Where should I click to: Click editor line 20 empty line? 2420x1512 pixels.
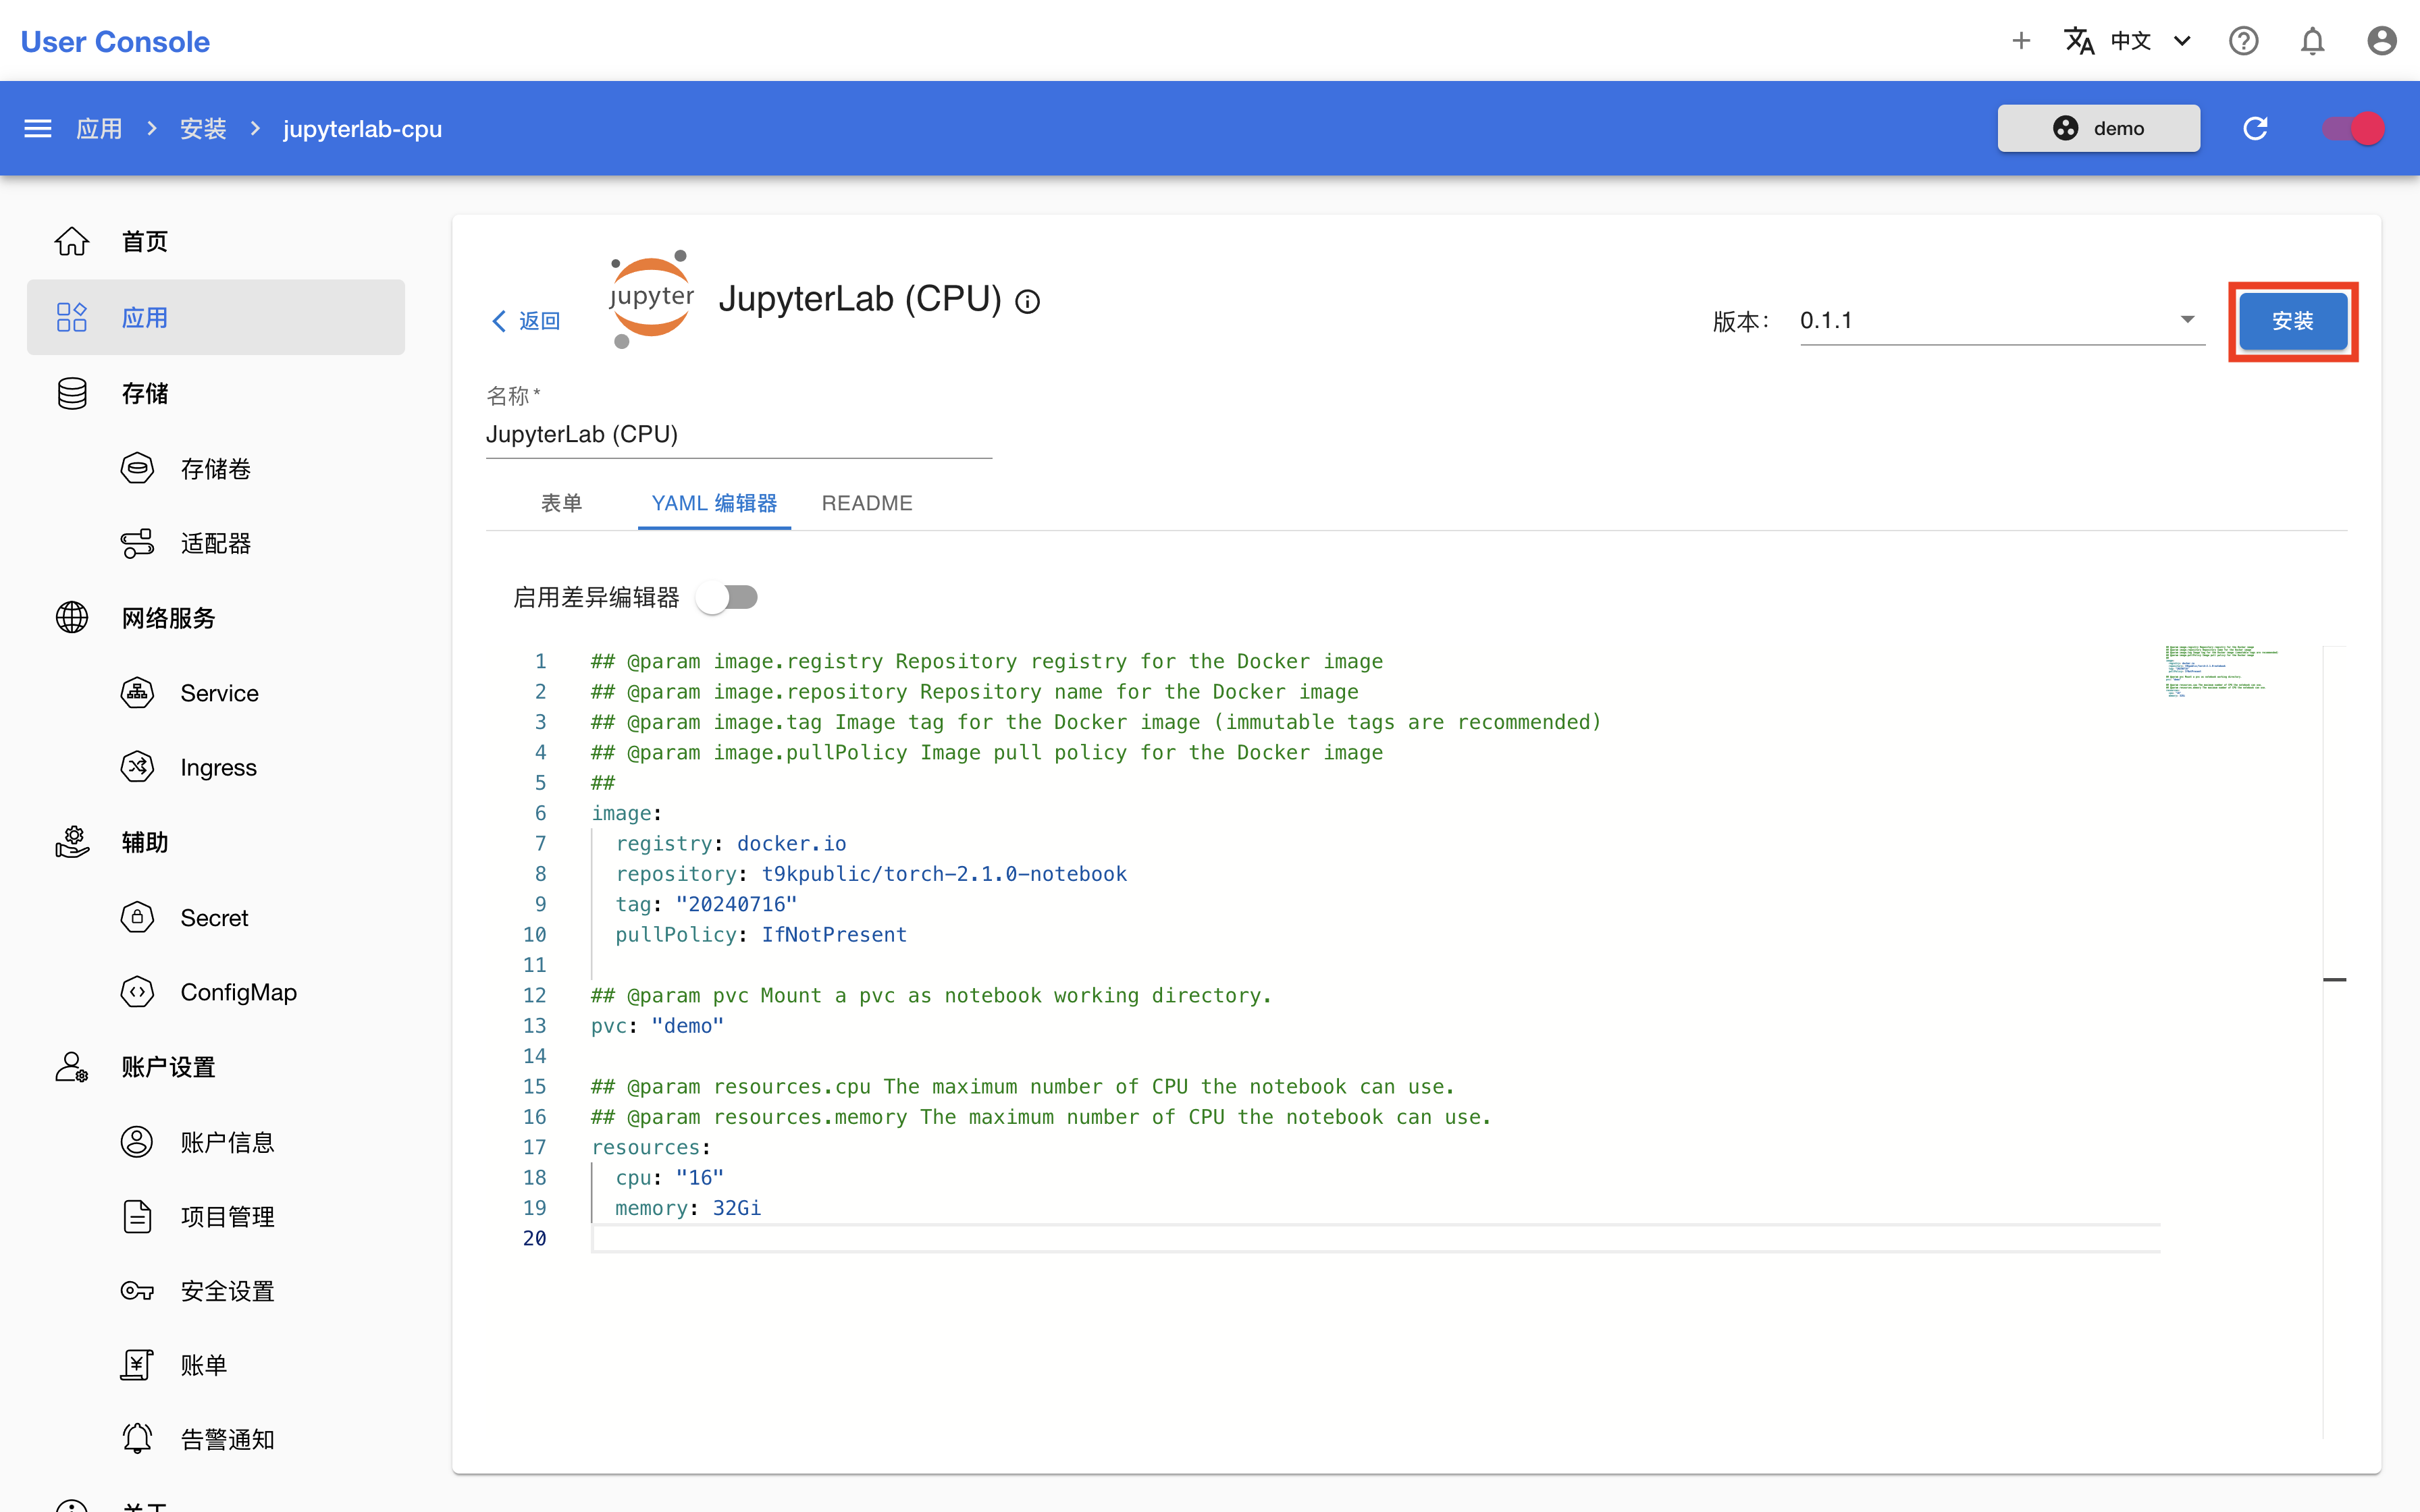pyautogui.click(x=1375, y=1238)
